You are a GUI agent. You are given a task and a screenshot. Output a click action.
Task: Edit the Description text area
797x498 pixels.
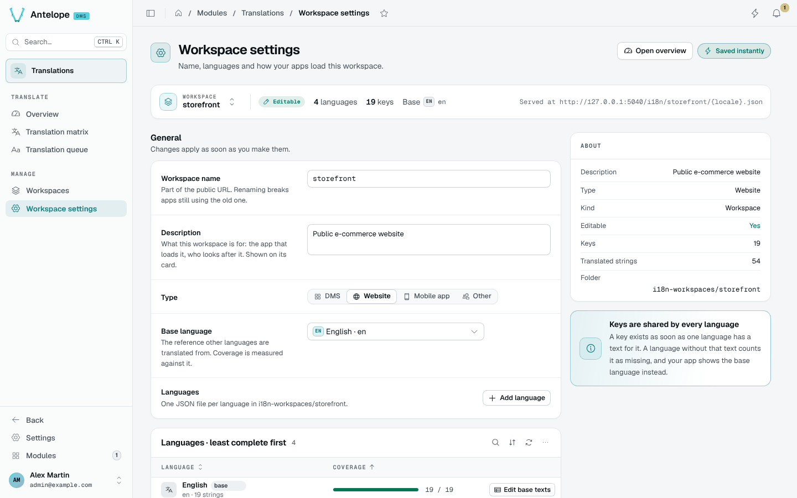(429, 240)
